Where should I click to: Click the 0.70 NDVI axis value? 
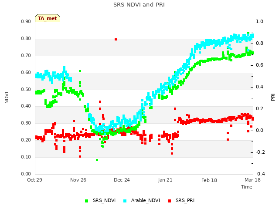pos(26,55)
